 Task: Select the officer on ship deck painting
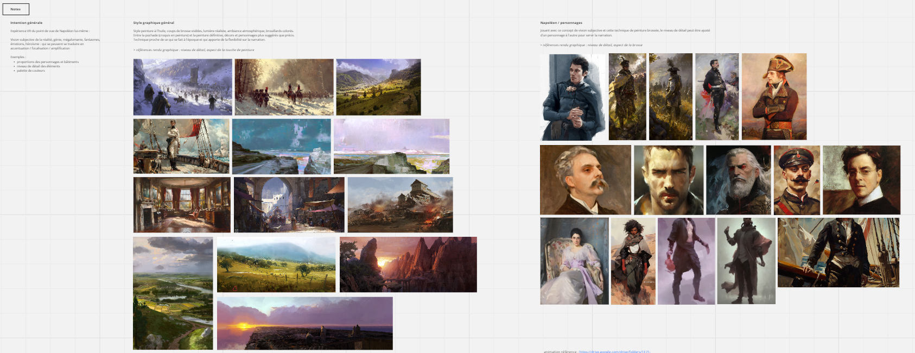tap(181, 146)
